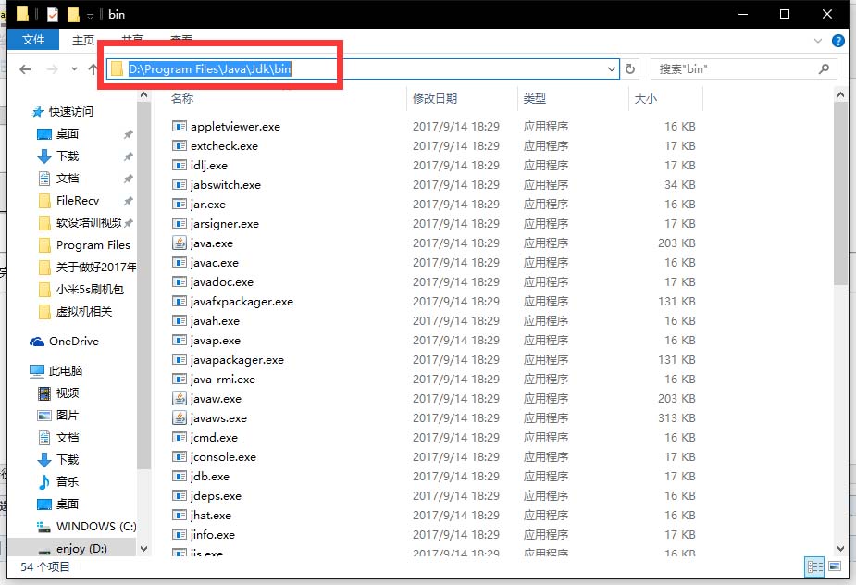Open the Help question mark icon
856x585 pixels.
pos(838,41)
